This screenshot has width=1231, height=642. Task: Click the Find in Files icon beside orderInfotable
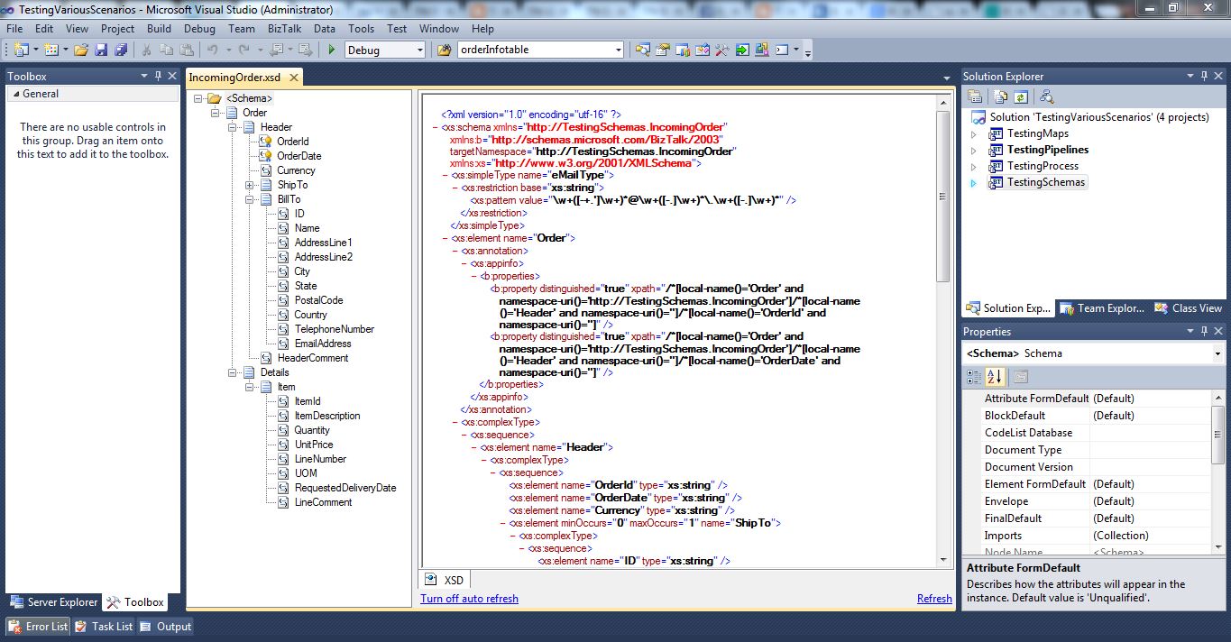(444, 50)
